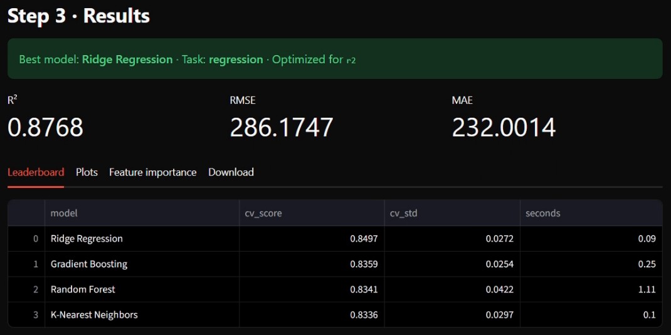Click the RMSE metric label
671x335 pixels.
tap(243, 100)
